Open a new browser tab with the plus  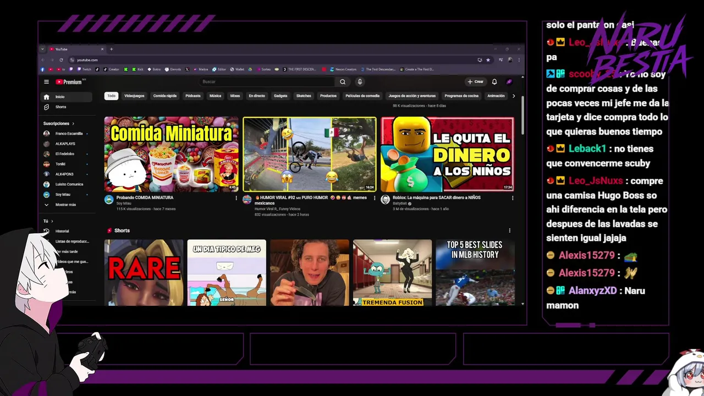point(111,49)
